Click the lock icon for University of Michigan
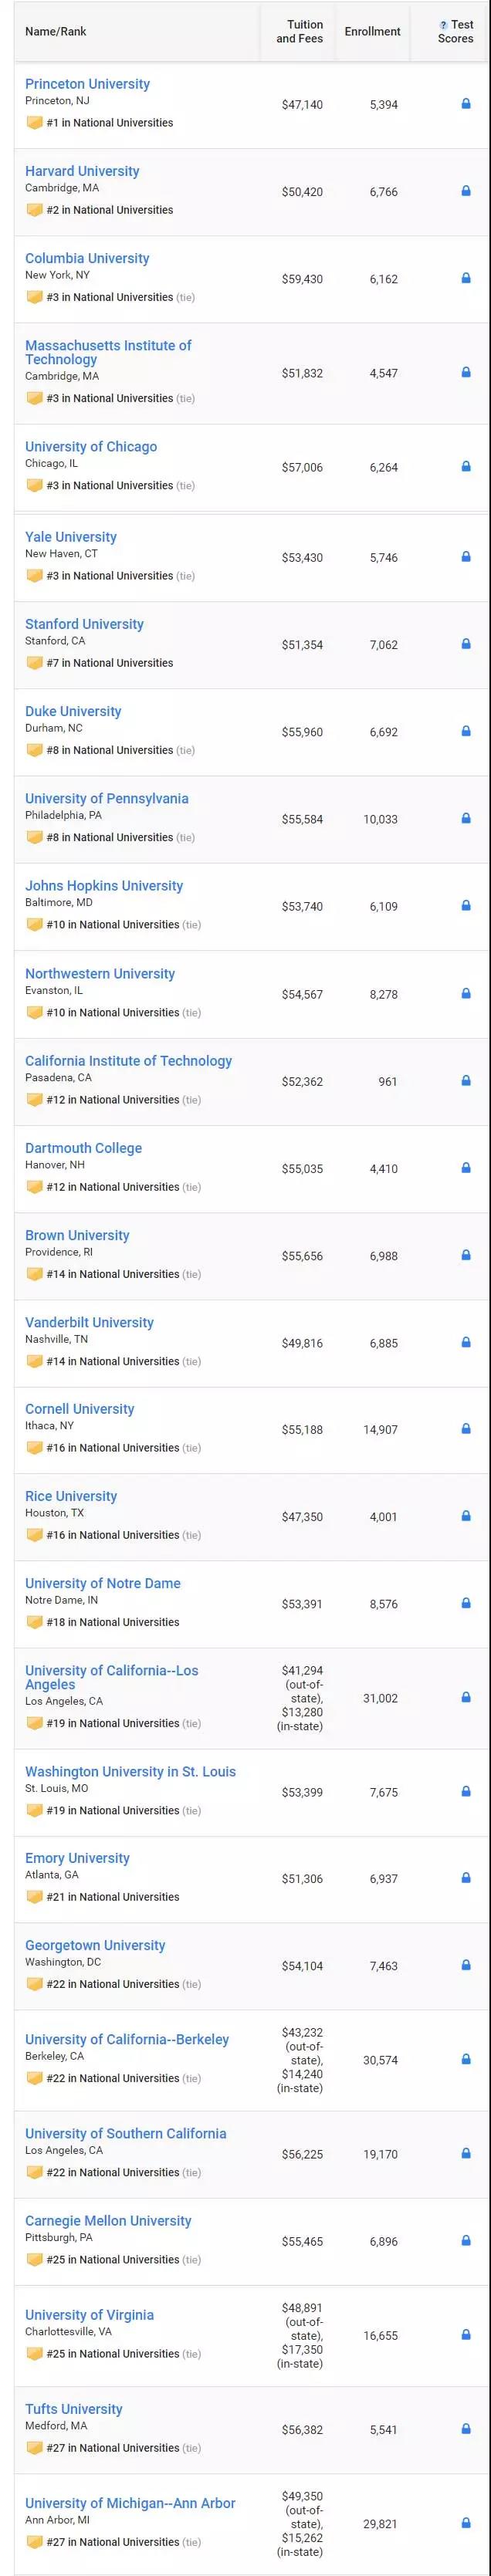The height and width of the screenshot is (2576, 491). [466, 2523]
